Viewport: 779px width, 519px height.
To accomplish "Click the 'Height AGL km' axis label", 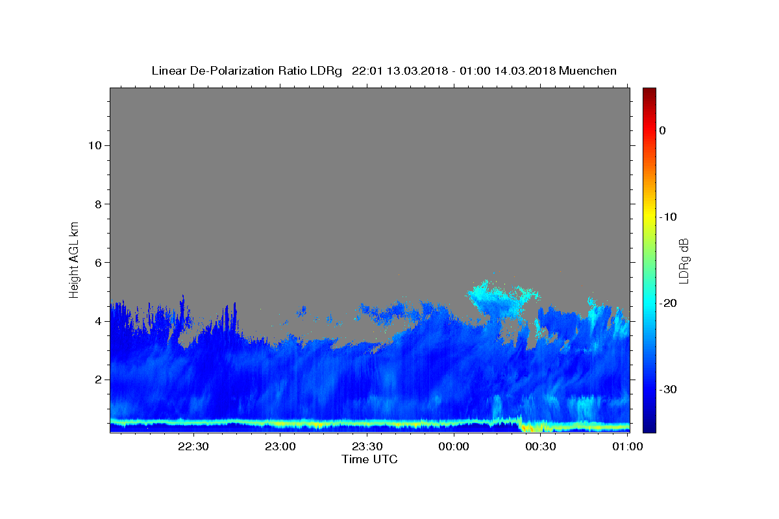I will 74,259.
